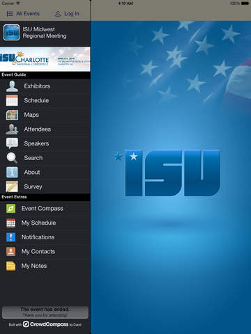The height and width of the screenshot is (334, 251).
Task: Open the Notifications exclamation icon
Action: (x=11, y=237)
